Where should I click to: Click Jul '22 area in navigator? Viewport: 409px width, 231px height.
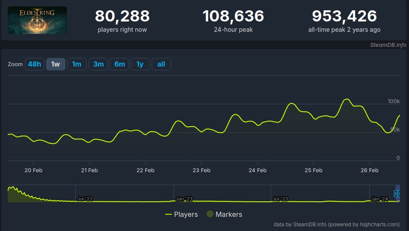(x=84, y=199)
